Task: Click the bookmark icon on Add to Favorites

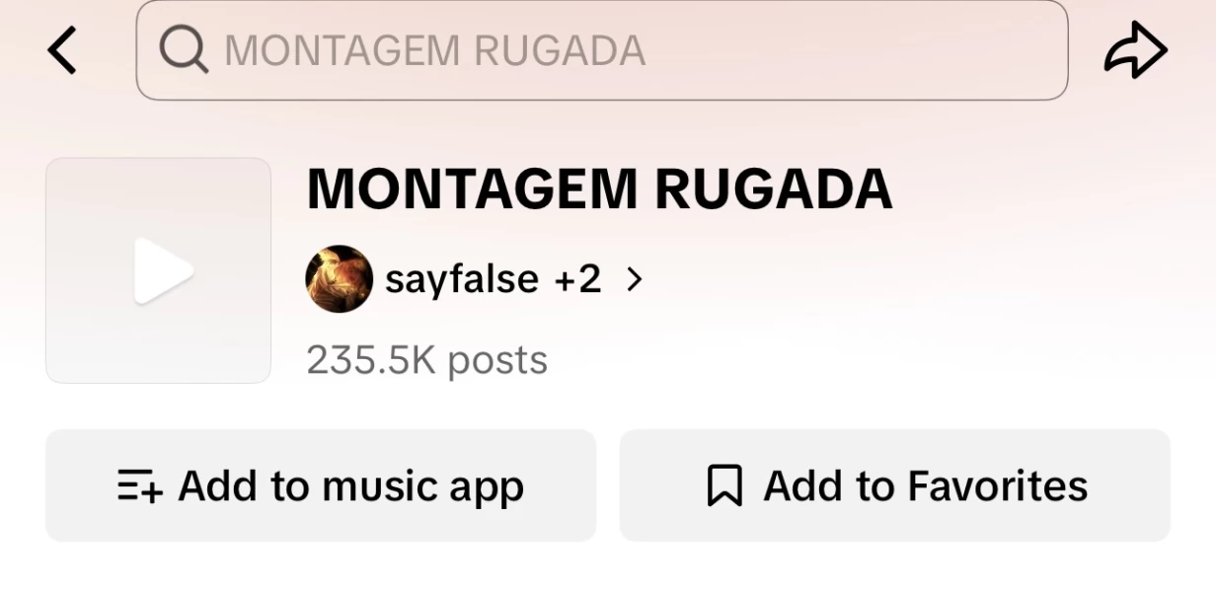Action: [724, 486]
